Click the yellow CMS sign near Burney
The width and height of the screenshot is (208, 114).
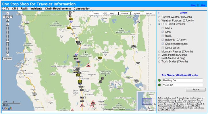tap(100, 58)
